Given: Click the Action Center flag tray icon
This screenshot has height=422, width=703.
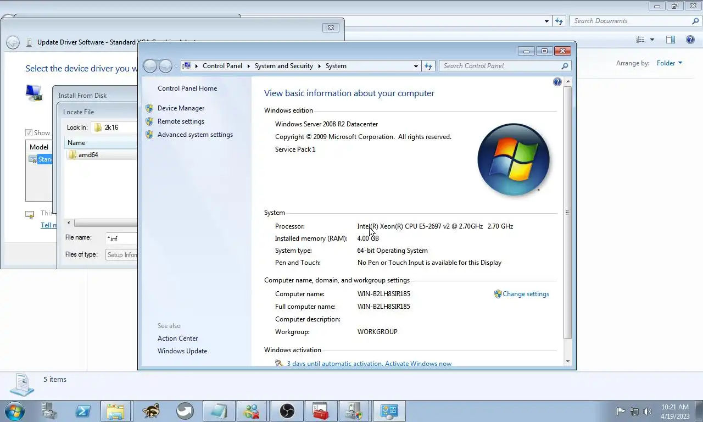Looking at the screenshot, I should (621, 411).
